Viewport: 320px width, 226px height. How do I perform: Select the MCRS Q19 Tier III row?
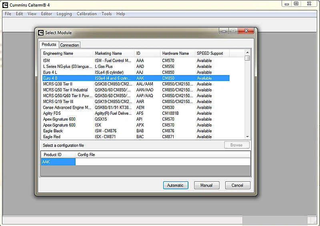click(x=136, y=101)
